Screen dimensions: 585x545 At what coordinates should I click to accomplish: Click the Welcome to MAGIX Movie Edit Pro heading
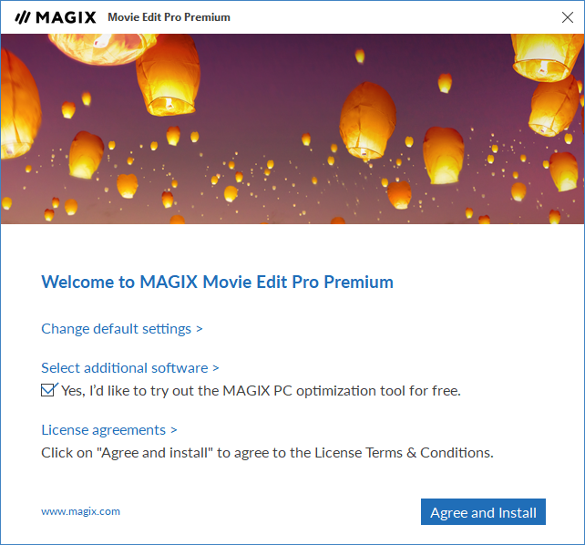pos(217,282)
